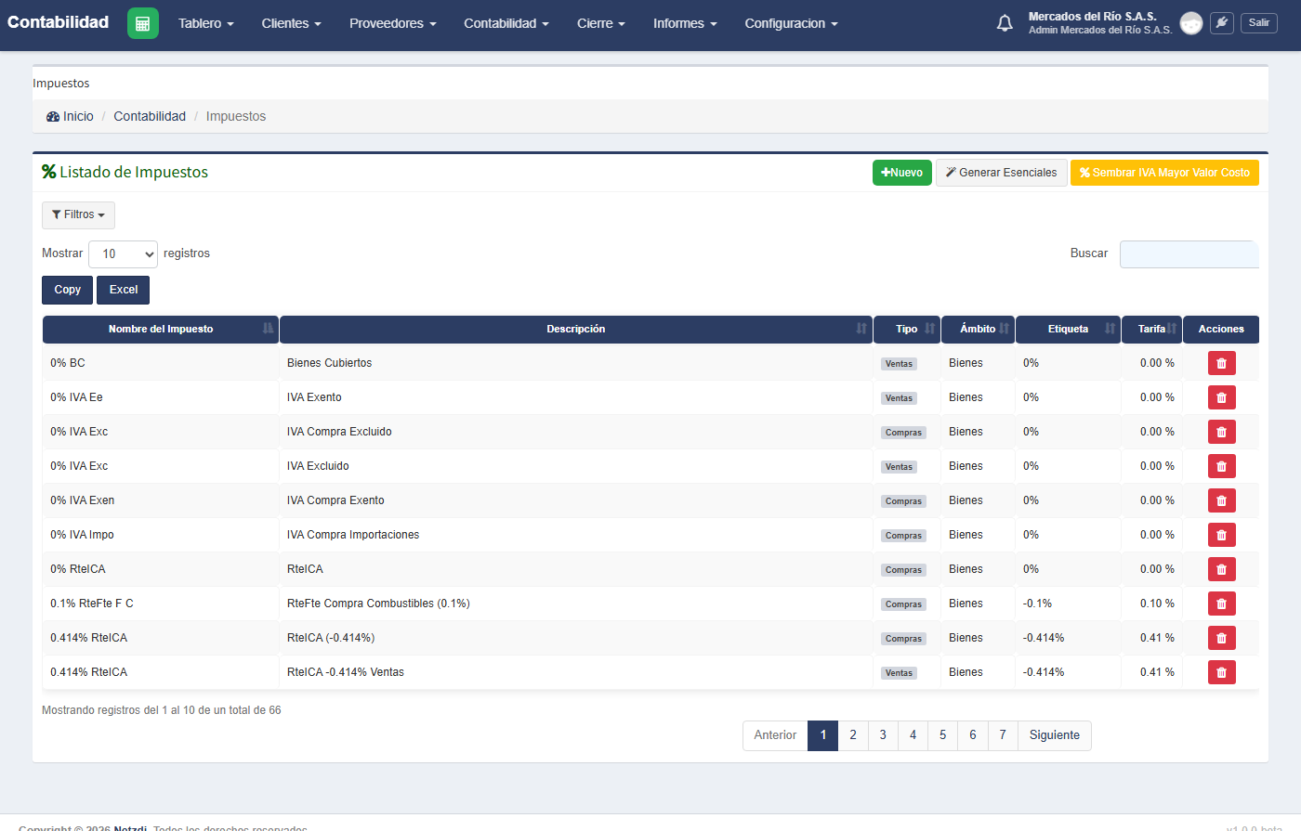Click Generar Esenciales button

click(x=1001, y=173)
